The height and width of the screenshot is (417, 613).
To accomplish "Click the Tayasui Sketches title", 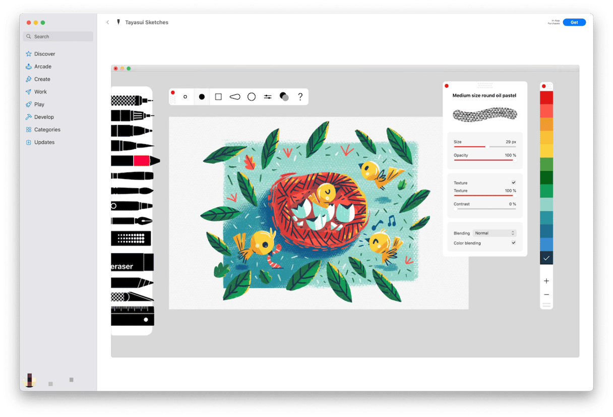I will click(147, 22).
